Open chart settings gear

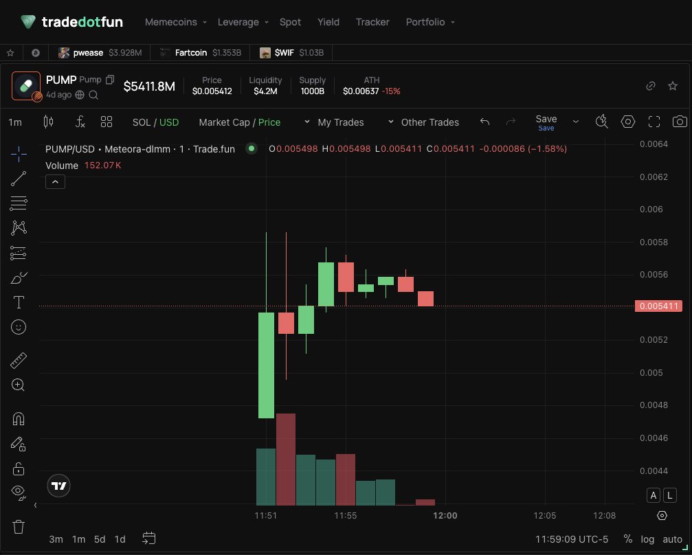[627, 122]
